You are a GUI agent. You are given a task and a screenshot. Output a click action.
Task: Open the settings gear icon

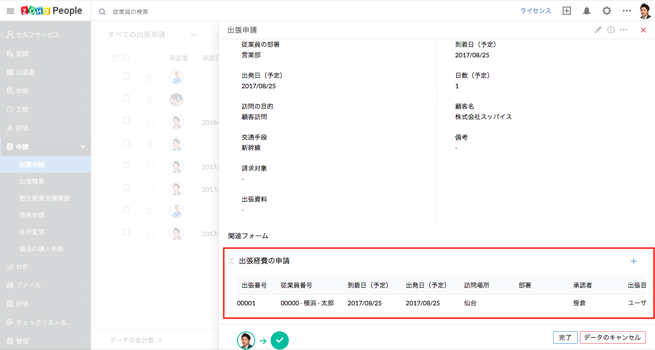tap(607, 11)
